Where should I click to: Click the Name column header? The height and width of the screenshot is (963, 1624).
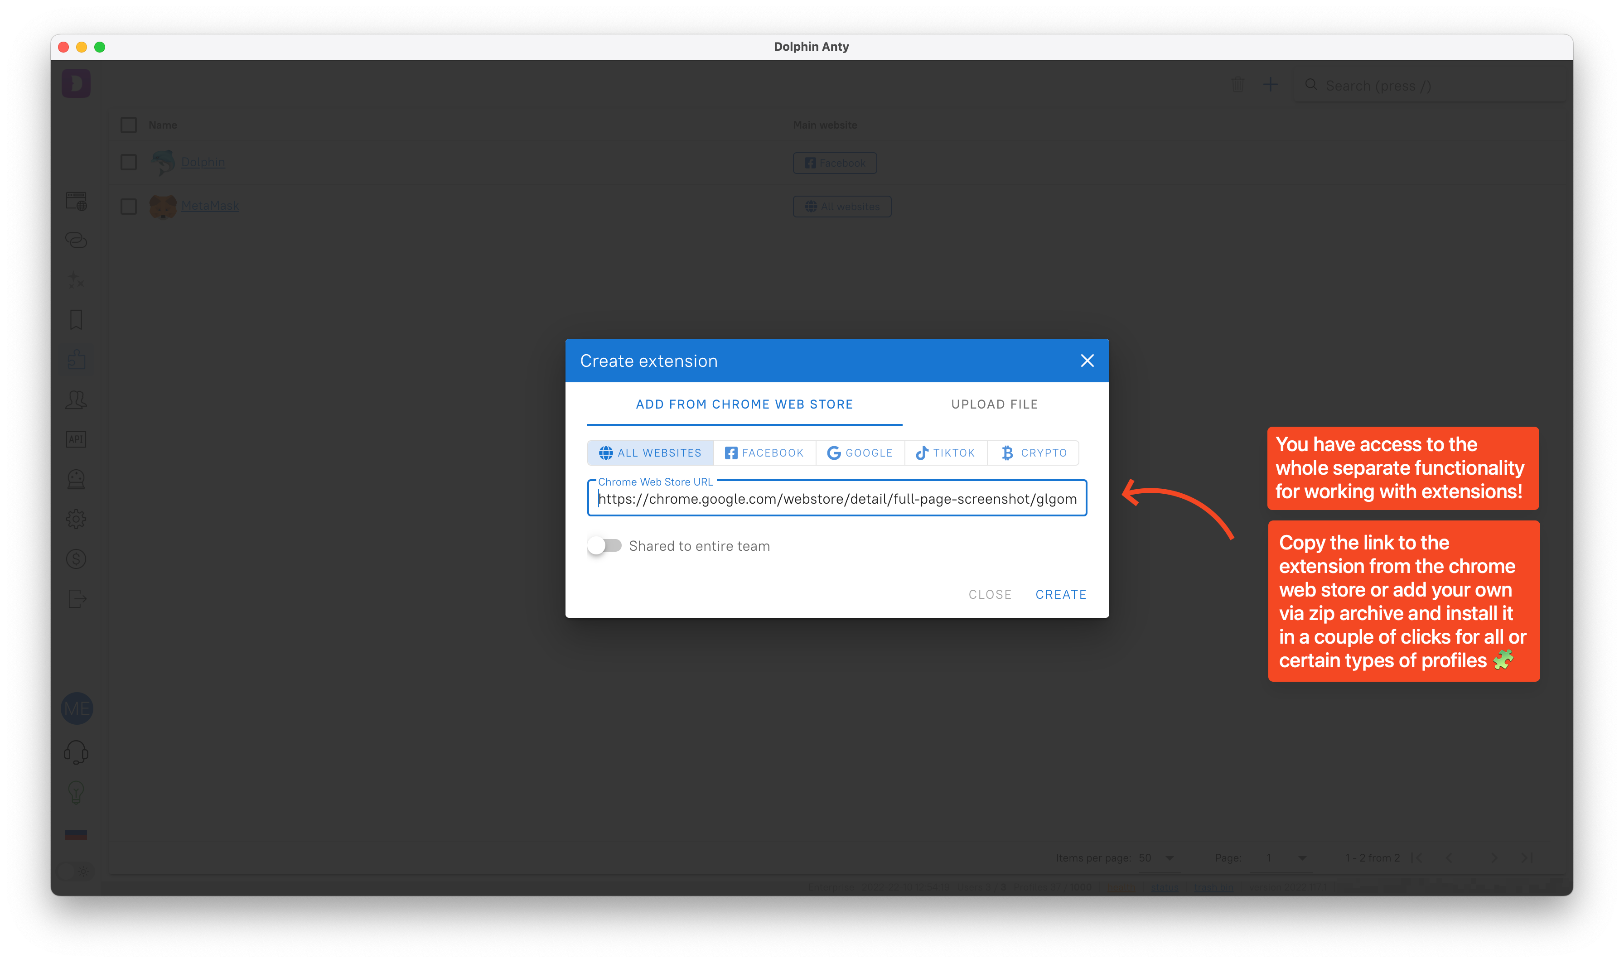click(162, 125)
